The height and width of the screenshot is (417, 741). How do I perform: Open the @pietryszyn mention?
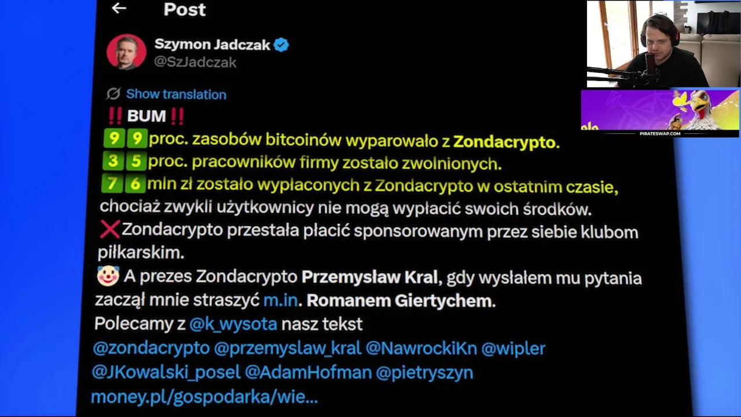coord(424,372)
